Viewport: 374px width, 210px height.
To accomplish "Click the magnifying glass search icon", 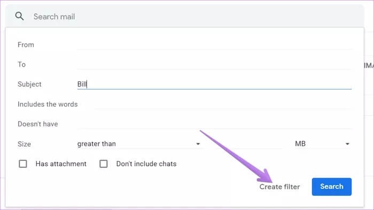I will pyautogui.click(x=19, y=16).
